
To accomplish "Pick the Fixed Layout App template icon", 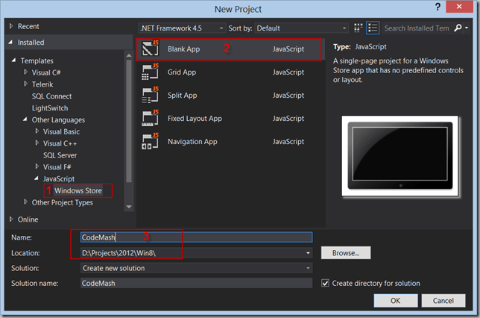I will 151,118.
